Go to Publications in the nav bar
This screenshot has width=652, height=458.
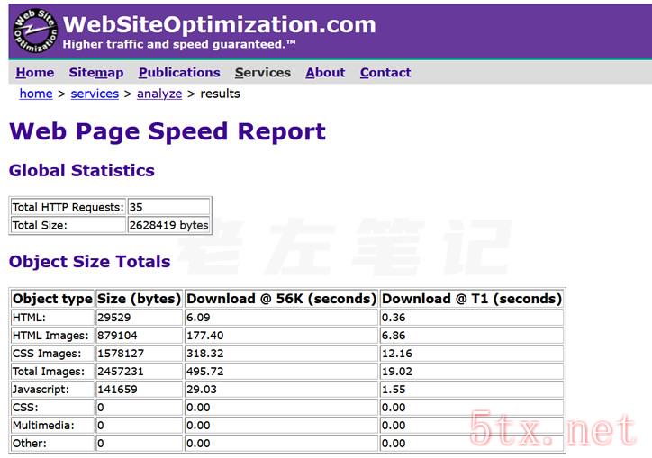[x=179, y=73]
